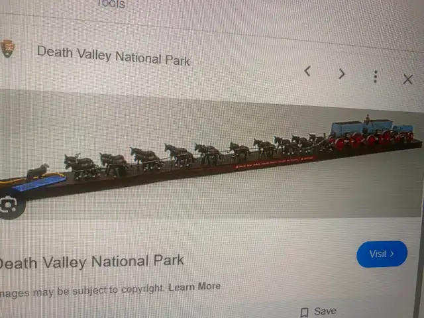Click the blue mat at the model's left end

pyautogui.click(x=40, y=183)
